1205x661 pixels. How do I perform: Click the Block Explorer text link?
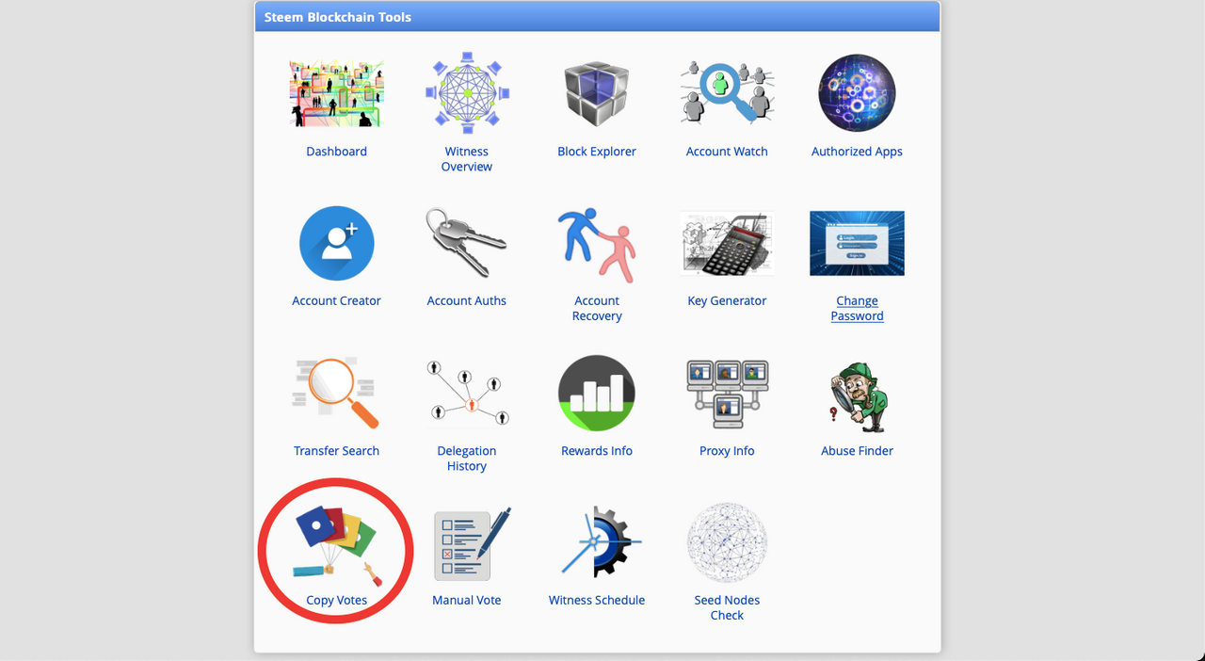(x=597, y=152)
